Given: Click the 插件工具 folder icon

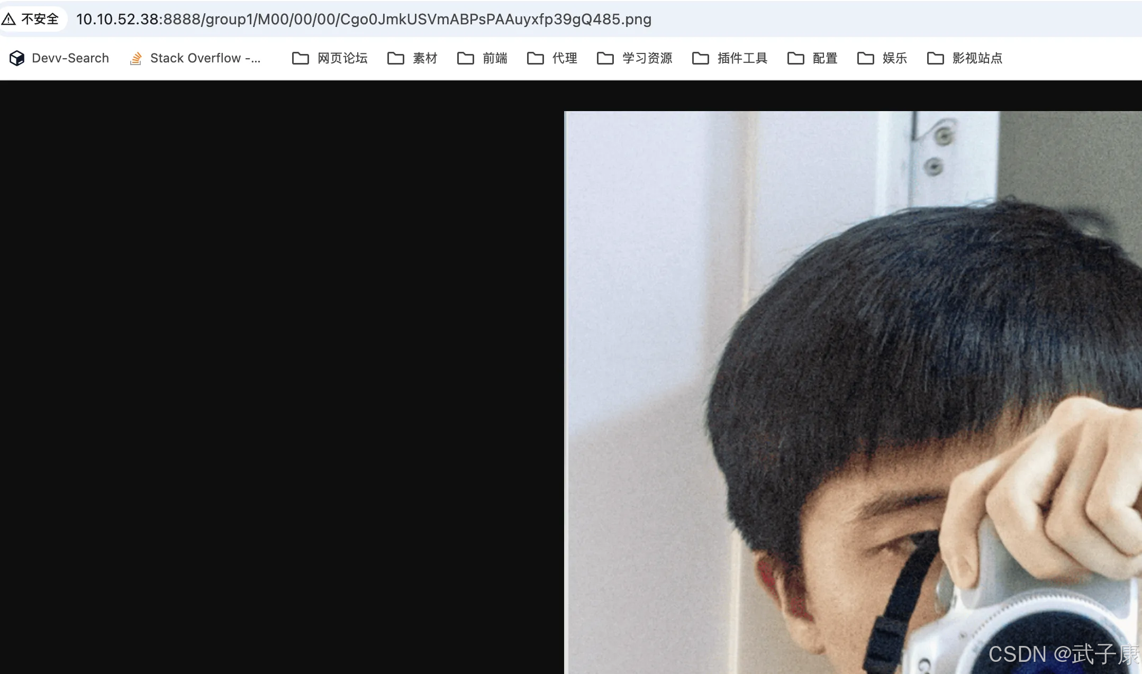Looking at the screenshot, I should click(x=700, y=58).
